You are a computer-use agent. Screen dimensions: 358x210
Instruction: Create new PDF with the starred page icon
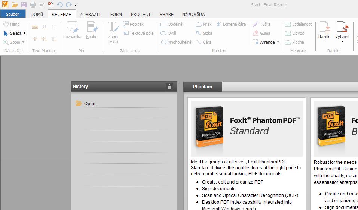pyautogui.click(x=51, y=4)
